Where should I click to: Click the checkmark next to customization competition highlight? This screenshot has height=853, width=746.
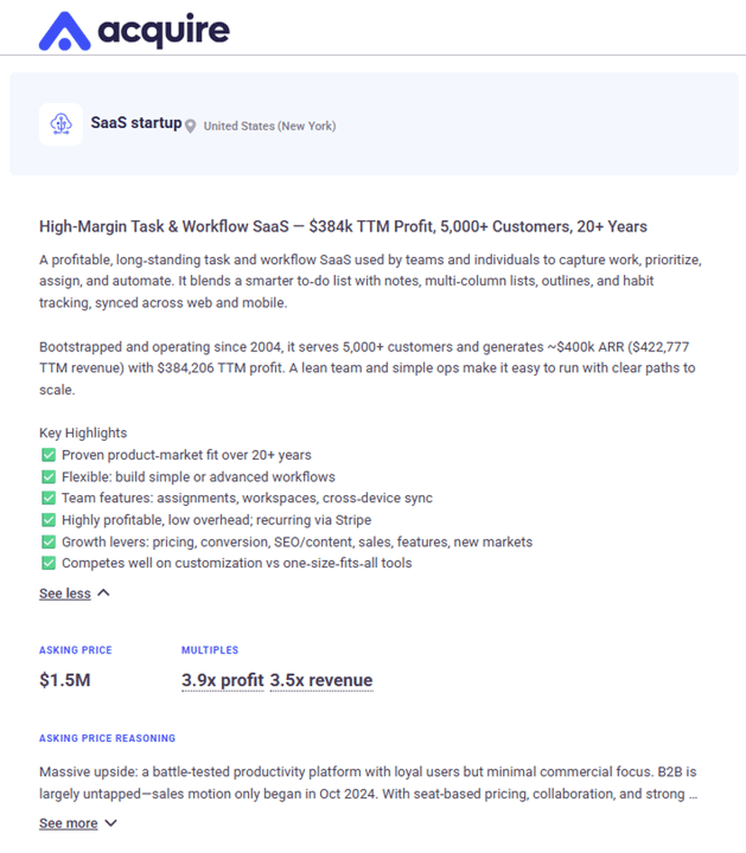[48, 563]
